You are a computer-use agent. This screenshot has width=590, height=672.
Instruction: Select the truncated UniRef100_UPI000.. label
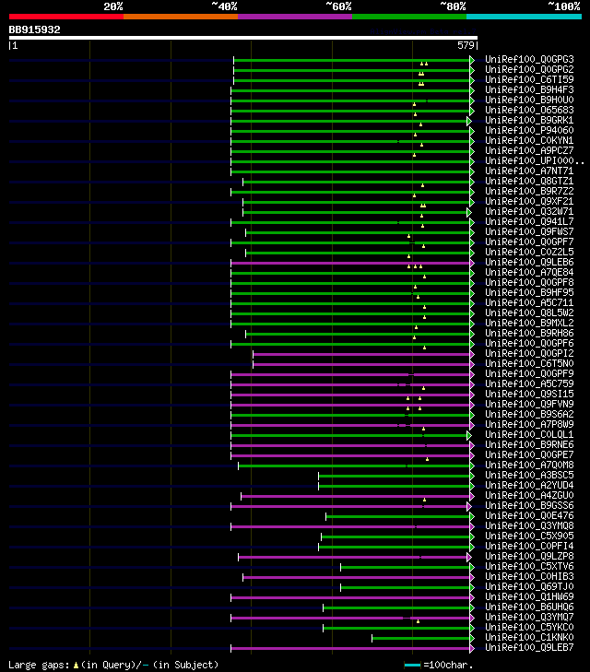(x=535, y=160)
